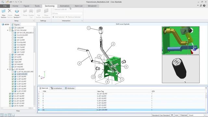Switch to the Figure ribbon tab
The image size is (208, 117).
tap(26, 6)
